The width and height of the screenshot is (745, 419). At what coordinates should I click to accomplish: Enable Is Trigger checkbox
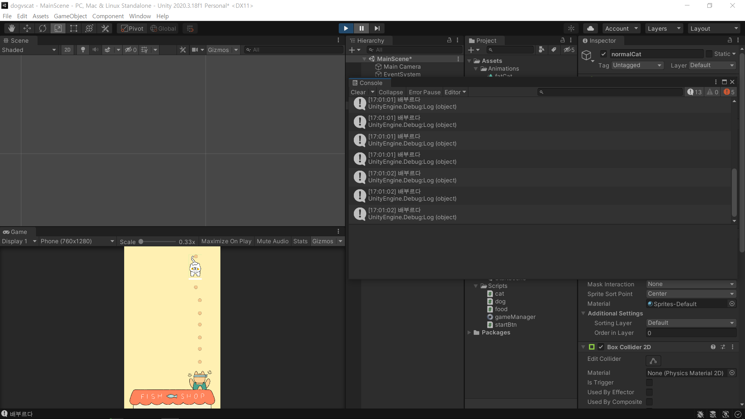point(649,383)
